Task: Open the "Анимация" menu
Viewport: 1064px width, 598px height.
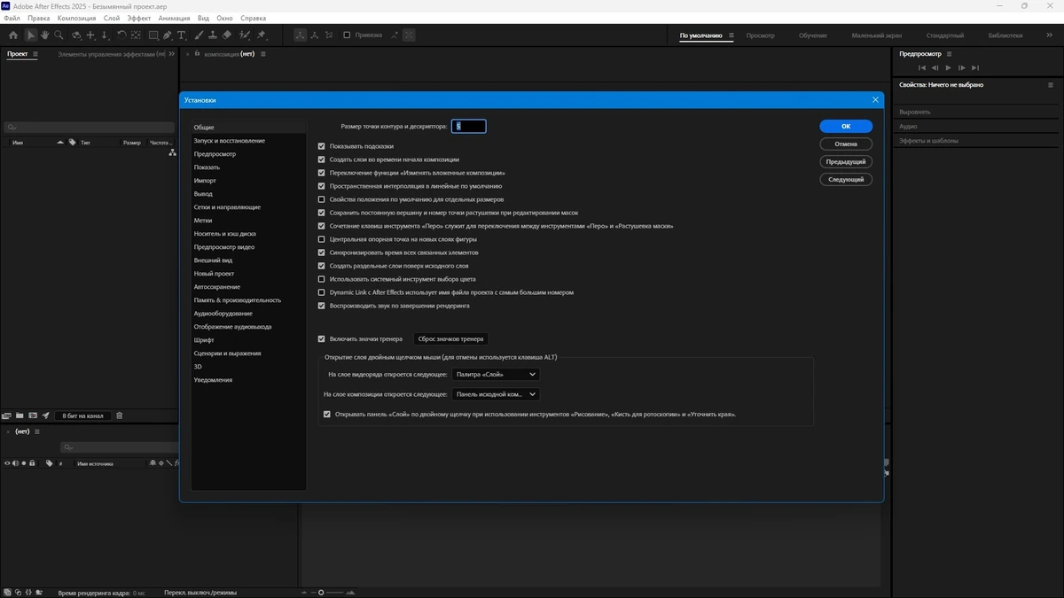Action: point(174,18)
